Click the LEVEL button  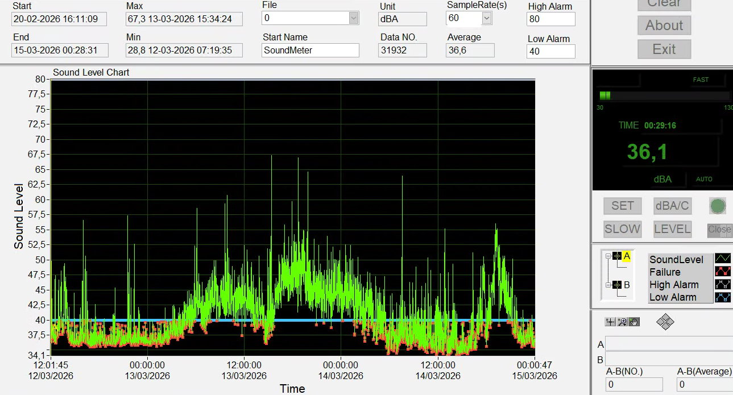(672, 229)
